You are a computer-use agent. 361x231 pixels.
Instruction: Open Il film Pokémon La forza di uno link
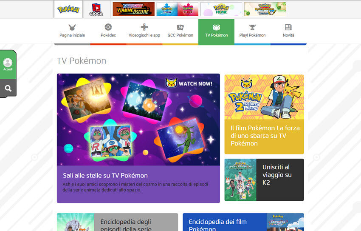[265, 136]
